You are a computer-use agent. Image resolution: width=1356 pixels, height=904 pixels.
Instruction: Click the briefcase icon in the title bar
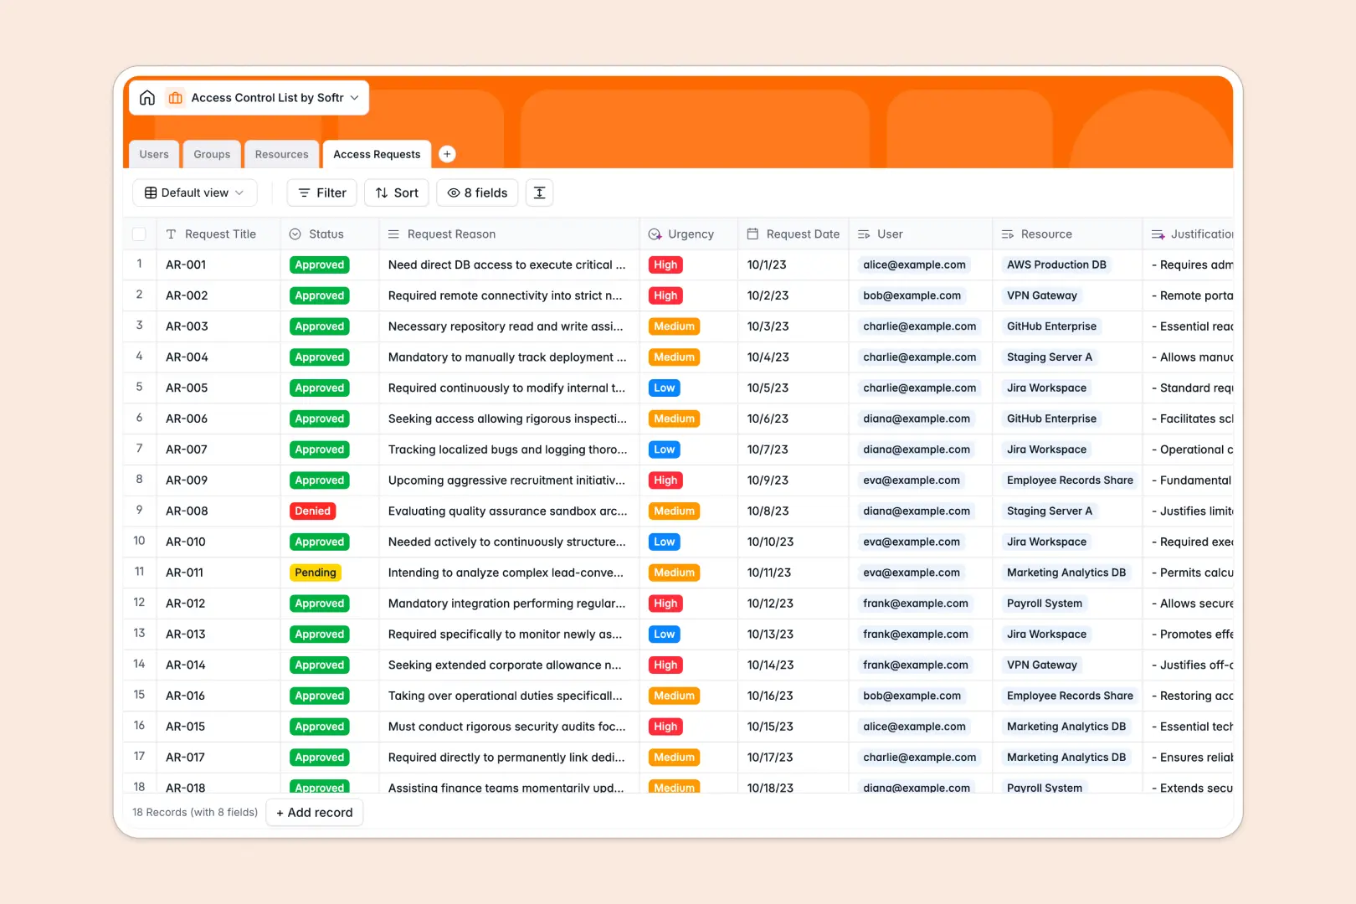tap(175, 97)
